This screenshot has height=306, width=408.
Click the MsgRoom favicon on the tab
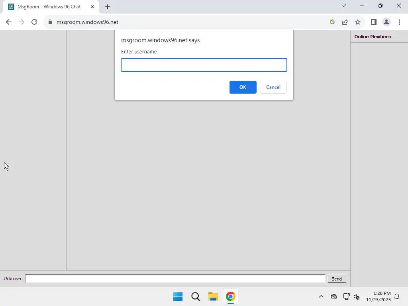click(x=11, y=7)
